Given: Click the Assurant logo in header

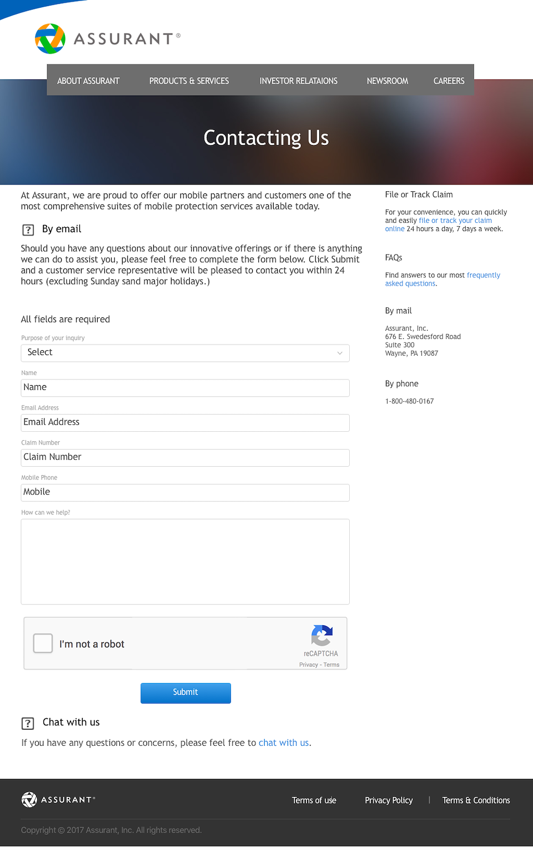Looking at the screenshot, I should tap(108, 38).
